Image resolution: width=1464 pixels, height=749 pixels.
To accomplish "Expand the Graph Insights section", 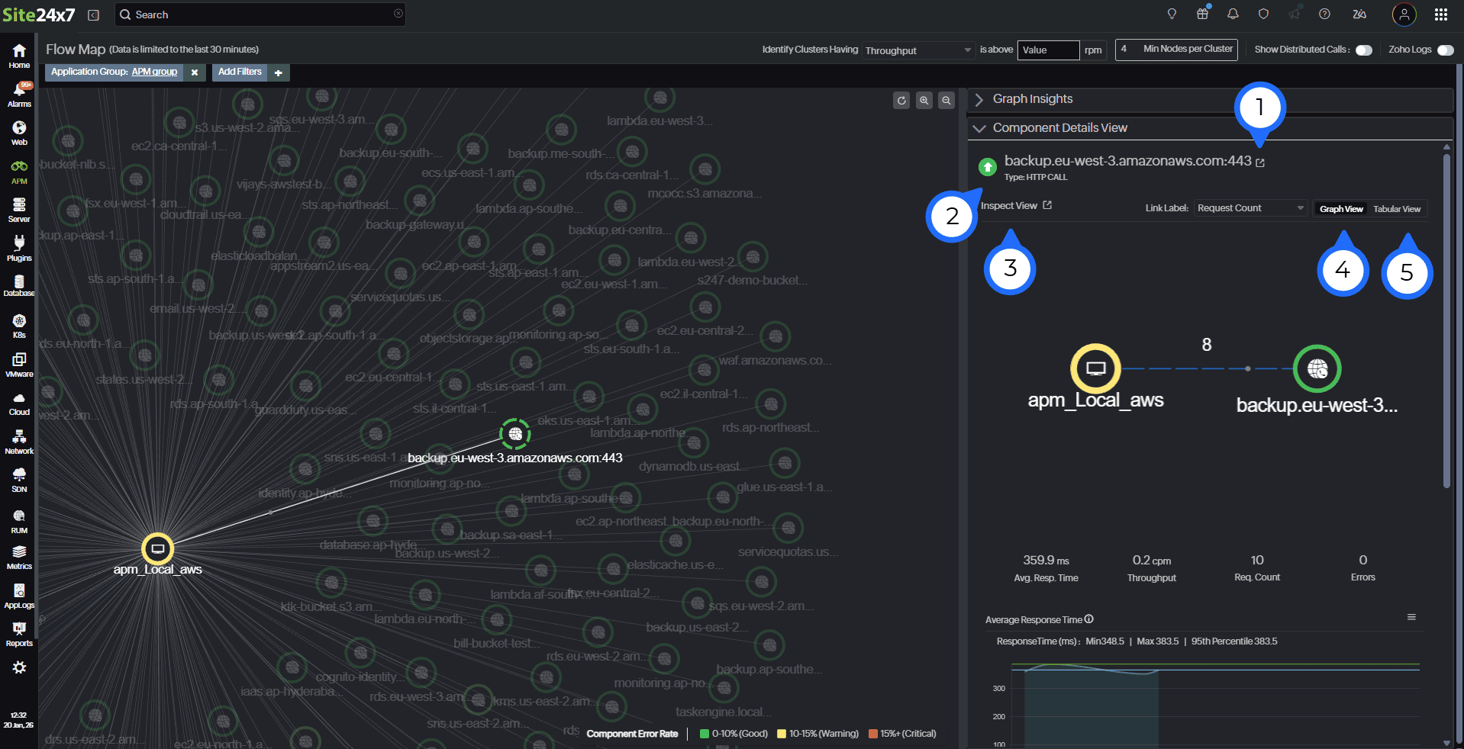I will (x=1032, y=98).
